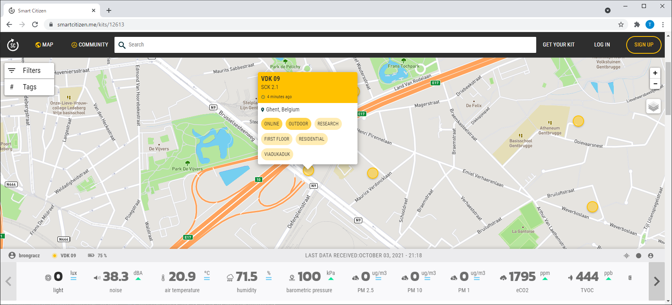Image resolution: width=672 pixels, height=305 pixels.
Task: Bookmark this page with star icon
Action: pos(621,24)
